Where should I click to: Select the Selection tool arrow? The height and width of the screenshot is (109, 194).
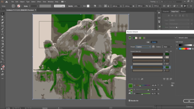click(x=2, y=14)
